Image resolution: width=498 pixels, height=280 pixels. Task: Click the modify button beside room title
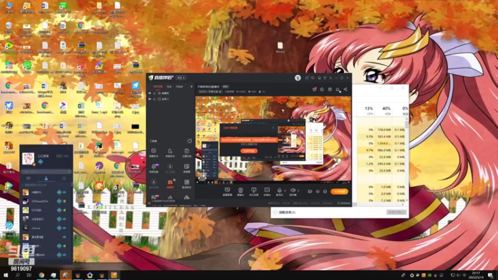225,86
